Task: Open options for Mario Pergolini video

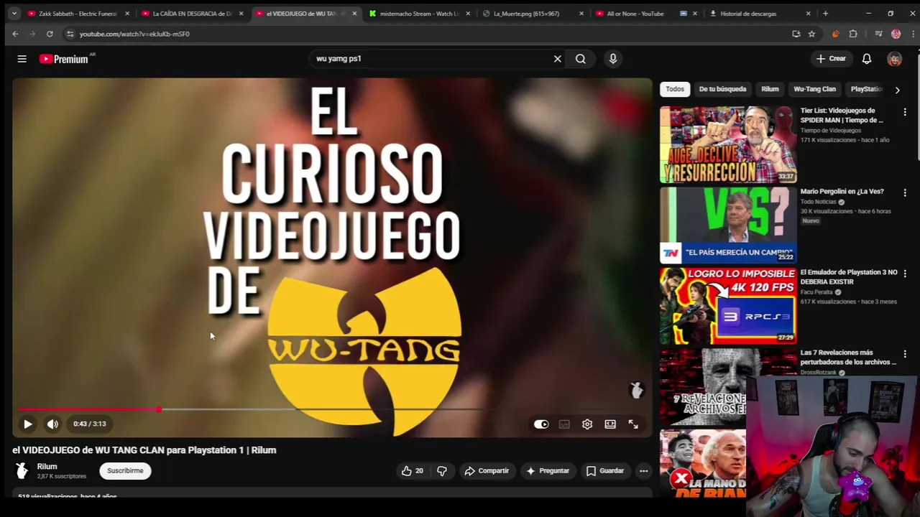Action: 905,193
